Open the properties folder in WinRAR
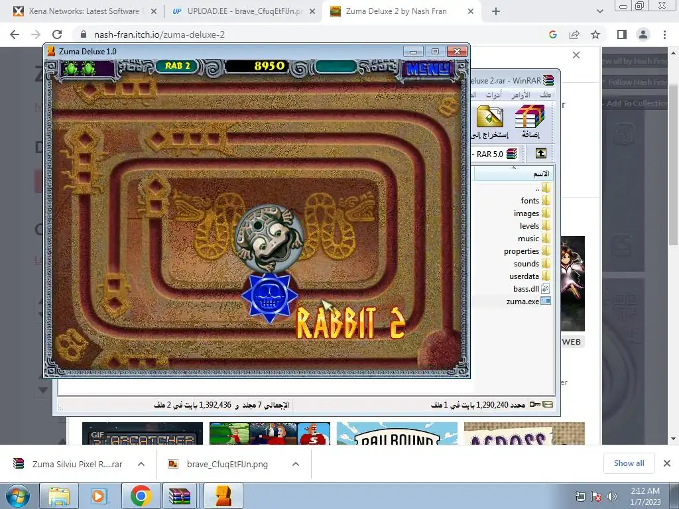Image resolution: width=679 pixels, height=509 pixels. click(527, 251)
